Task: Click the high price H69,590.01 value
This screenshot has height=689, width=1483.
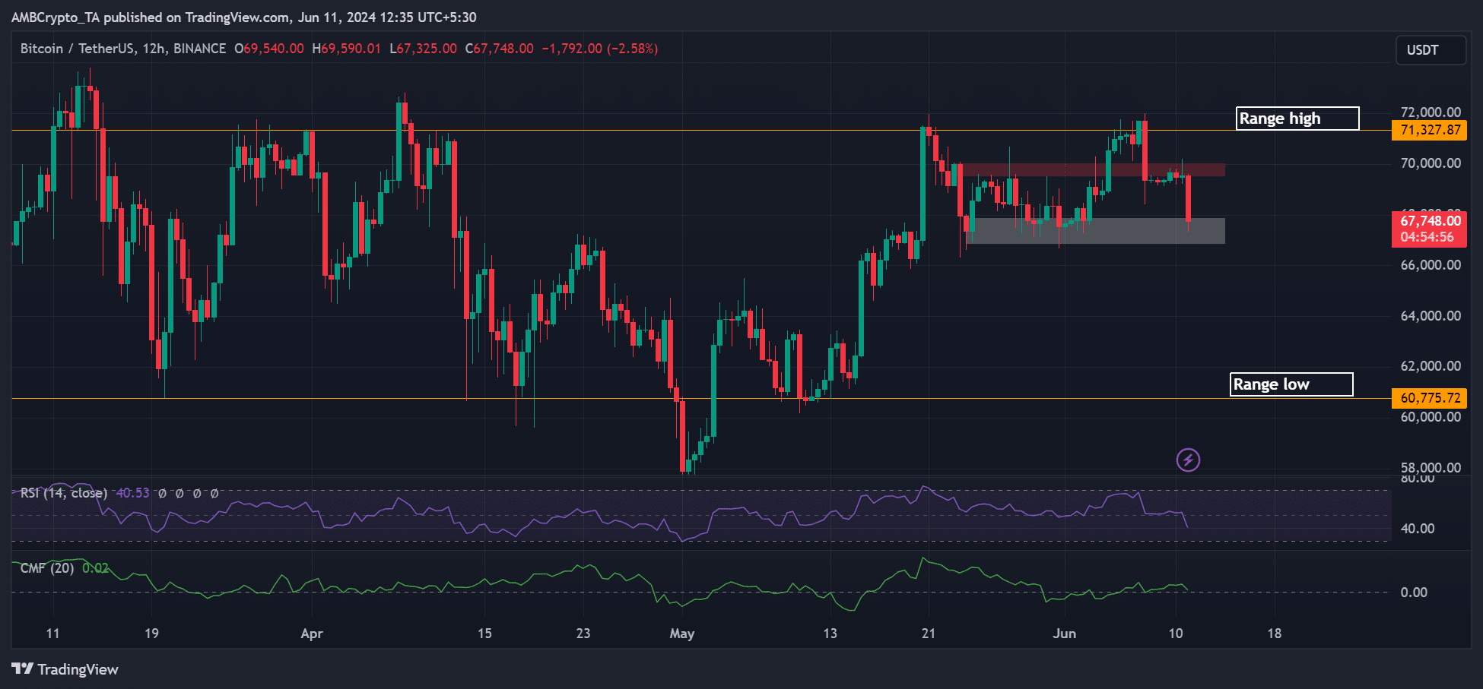Action: click(347, 49)
